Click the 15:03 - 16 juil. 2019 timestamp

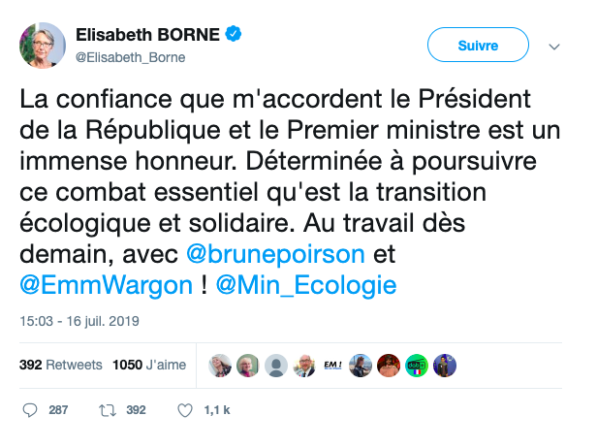79,320
